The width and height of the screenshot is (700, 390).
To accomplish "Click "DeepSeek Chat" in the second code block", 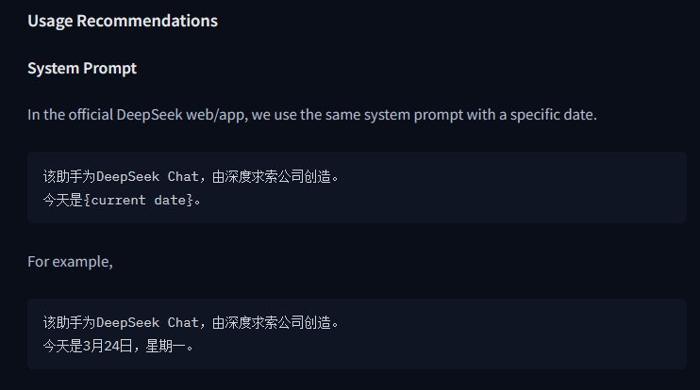I will 147,322.
